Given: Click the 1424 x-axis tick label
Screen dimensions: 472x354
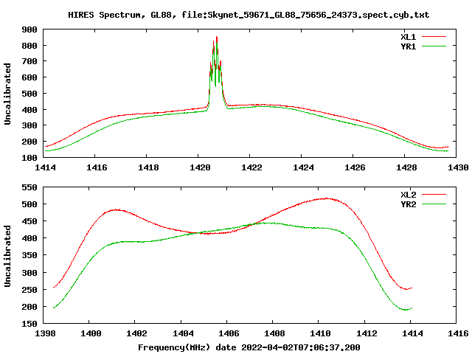Looking at the screenshot, I should [x=303, y=167].
